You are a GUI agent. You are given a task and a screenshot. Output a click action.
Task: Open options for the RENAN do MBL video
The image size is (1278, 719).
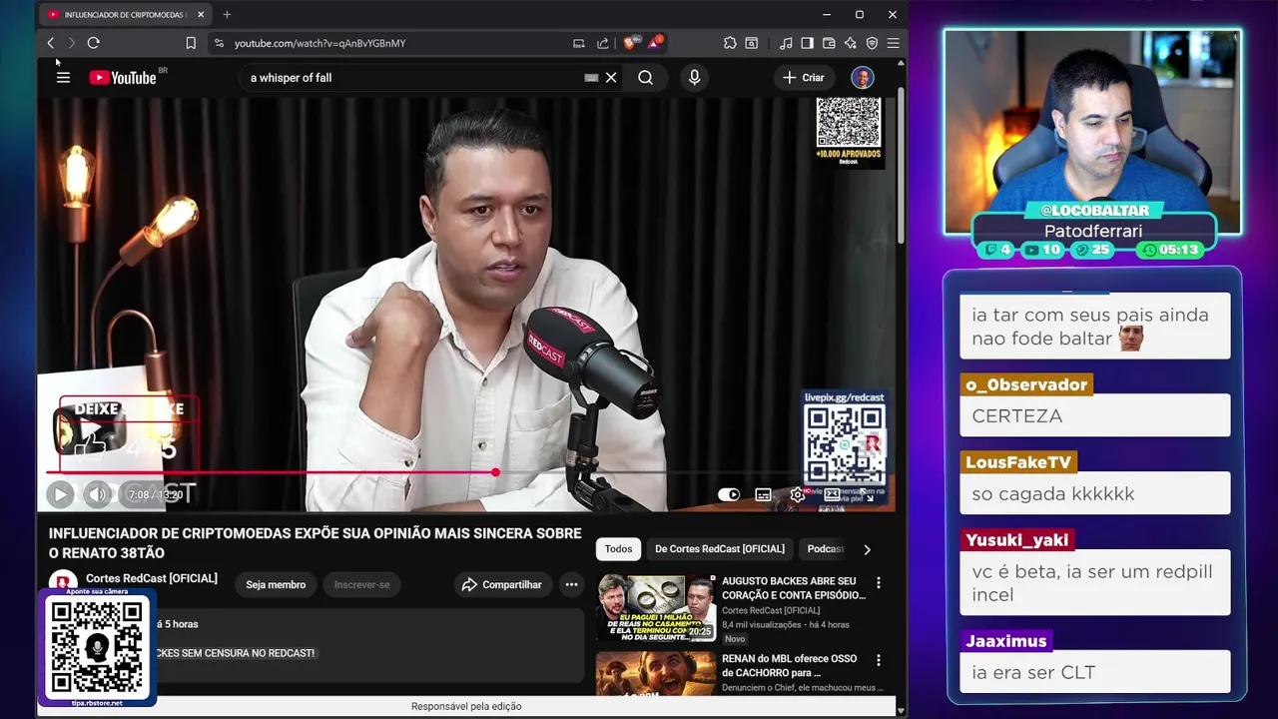click(x=879, y=661)
